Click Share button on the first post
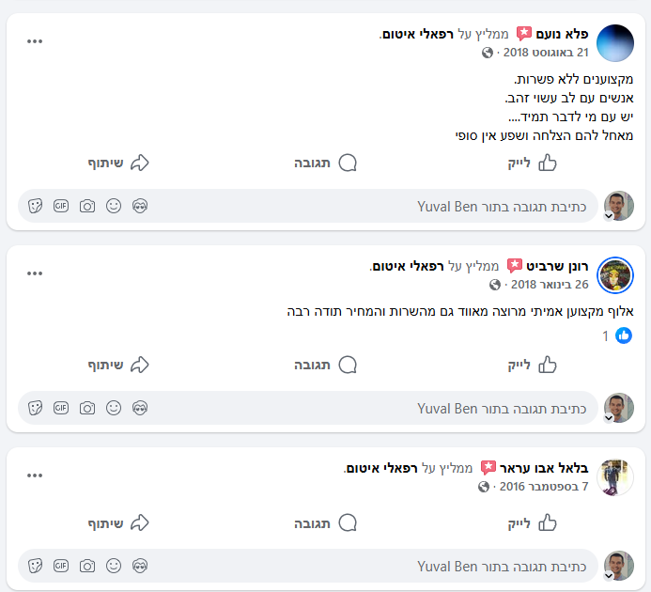The image size is (651, 592). click(x=119, y=163)
